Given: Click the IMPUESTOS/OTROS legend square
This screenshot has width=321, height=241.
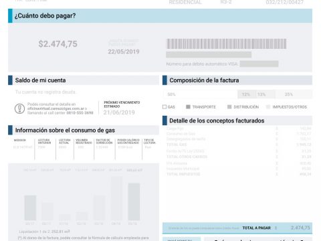Looking at the screenshot, I should [x=268, y=107].
